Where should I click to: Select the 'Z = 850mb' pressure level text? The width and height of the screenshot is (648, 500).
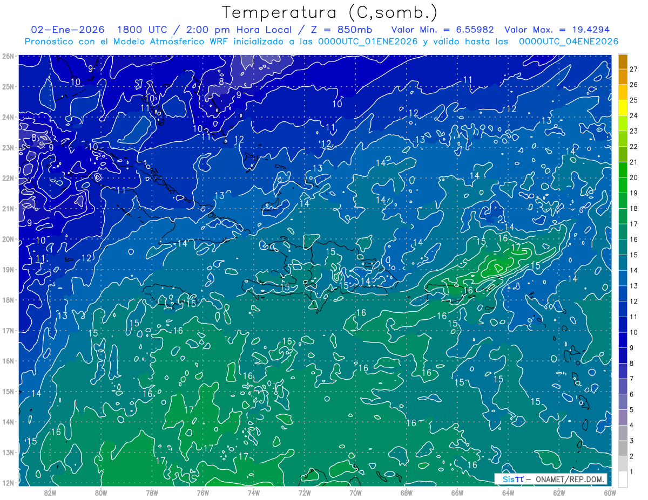click(341, 30)
